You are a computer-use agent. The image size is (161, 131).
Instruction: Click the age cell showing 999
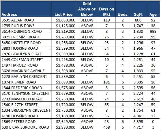[x=153, y=31]
